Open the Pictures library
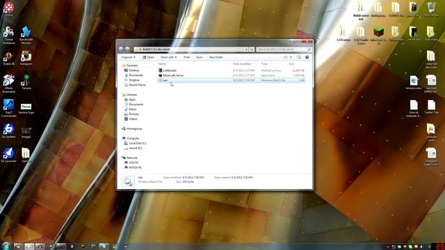The height and width of the screenshot is (250, 445). click(x=131, y=114)
